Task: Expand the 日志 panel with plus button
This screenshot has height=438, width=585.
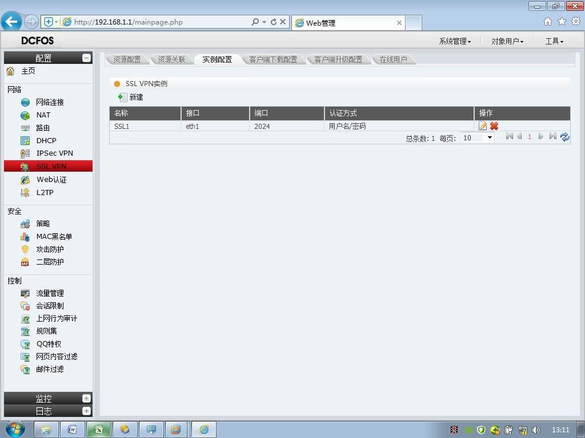Action: click(86, 411)
